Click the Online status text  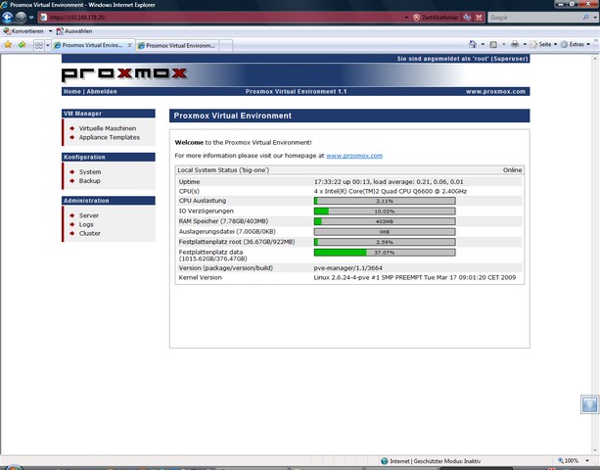pyautogui.click(x=512, y=170)
